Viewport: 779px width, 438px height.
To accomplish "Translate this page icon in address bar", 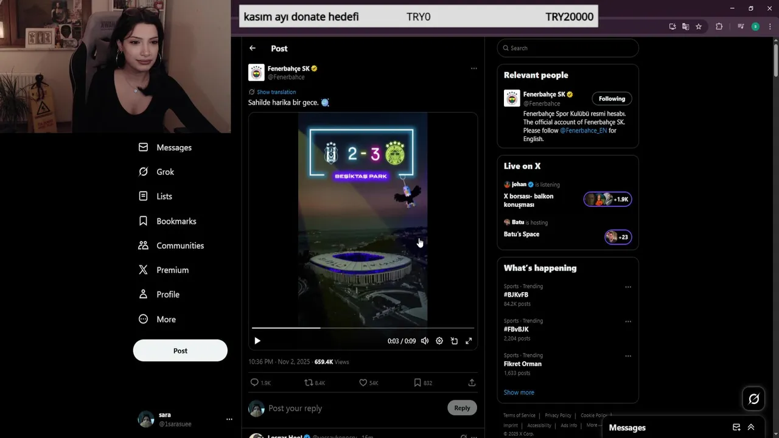I will pos(685,26).
